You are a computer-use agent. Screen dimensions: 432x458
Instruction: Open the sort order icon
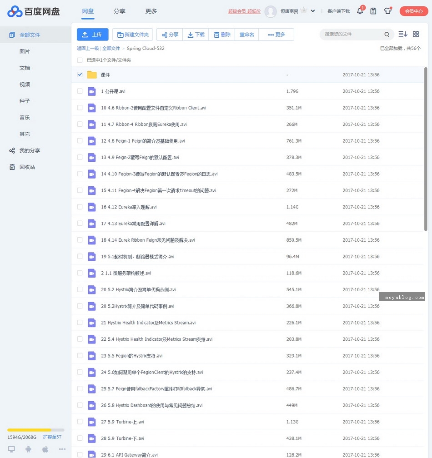coord(403,34)
